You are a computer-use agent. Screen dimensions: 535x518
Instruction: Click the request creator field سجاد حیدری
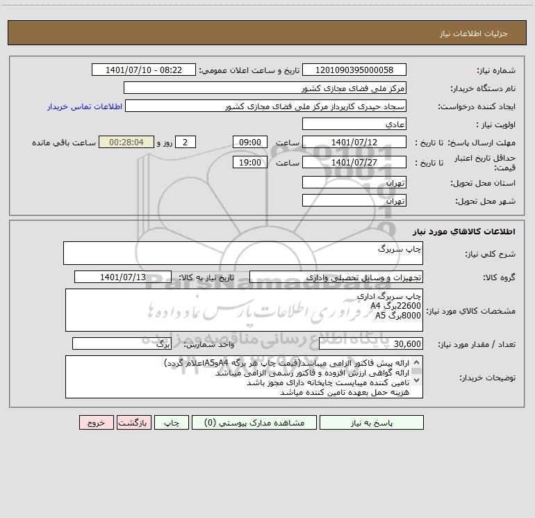(x=266, y=106)
